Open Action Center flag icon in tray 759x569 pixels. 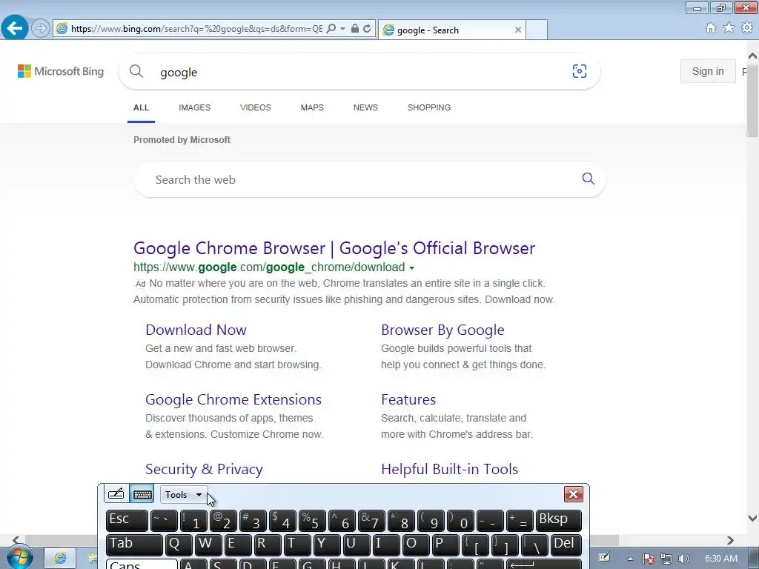point(649,559)
